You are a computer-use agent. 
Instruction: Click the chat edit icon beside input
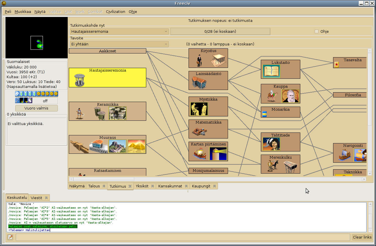10,237
